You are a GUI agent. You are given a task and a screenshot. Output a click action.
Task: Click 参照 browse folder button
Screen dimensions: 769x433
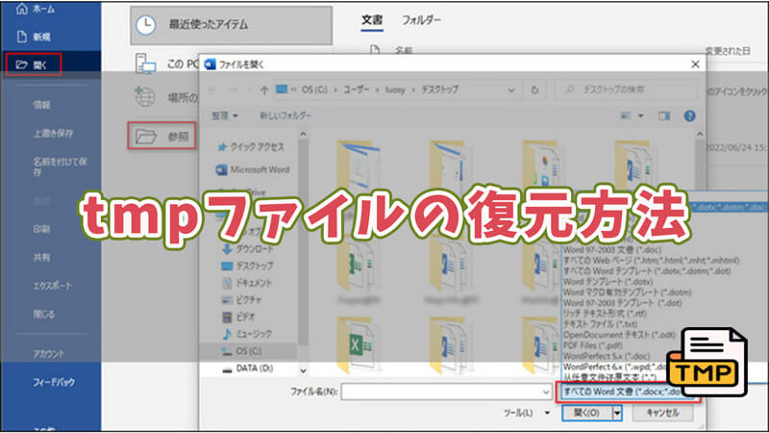pyautogui.click(x=161, y=136)
